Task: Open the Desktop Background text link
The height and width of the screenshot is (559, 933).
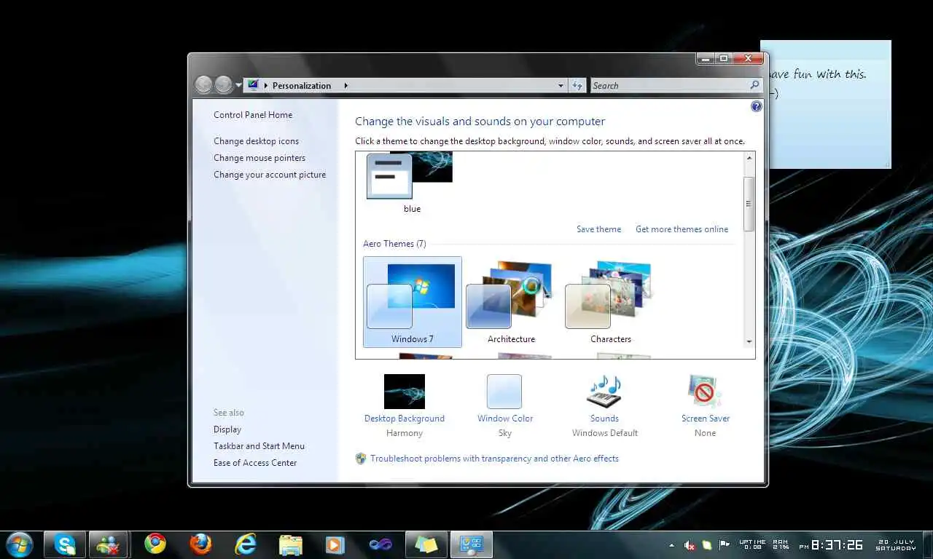Action: pyautogui.click(x=405, y=419)
